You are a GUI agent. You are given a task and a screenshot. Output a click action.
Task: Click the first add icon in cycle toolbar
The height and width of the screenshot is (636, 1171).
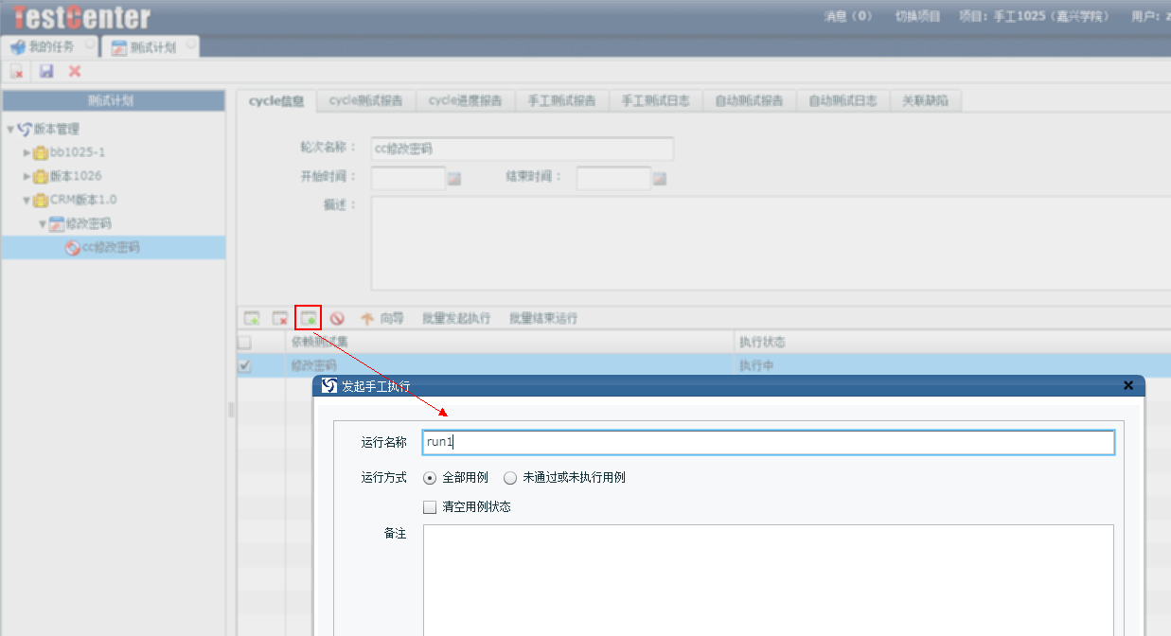point(252,319)
